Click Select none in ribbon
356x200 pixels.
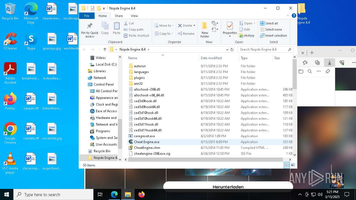tap(271, 29)
